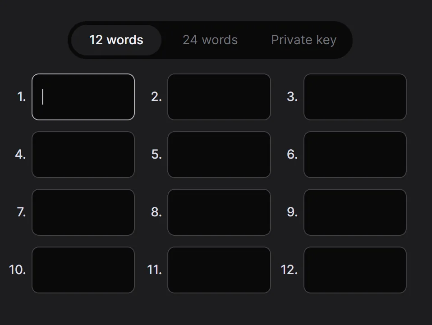Screen dimensions: 432x325
Task: Focus input number 8
Action: click(x=219, y=212)
